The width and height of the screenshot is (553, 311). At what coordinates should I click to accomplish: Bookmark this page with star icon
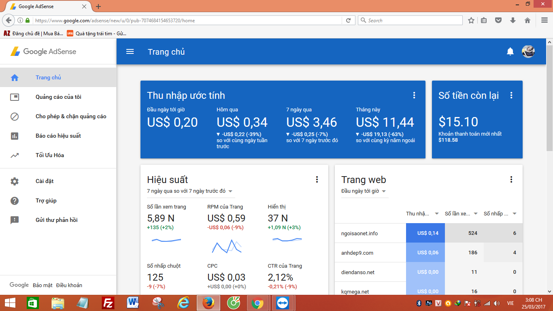tap(471, 20)
